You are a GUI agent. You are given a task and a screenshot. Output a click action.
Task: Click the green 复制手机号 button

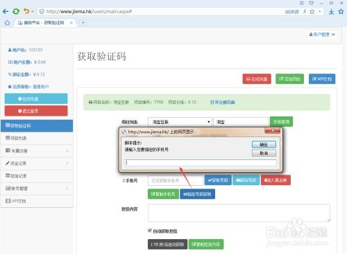point(163,194)
